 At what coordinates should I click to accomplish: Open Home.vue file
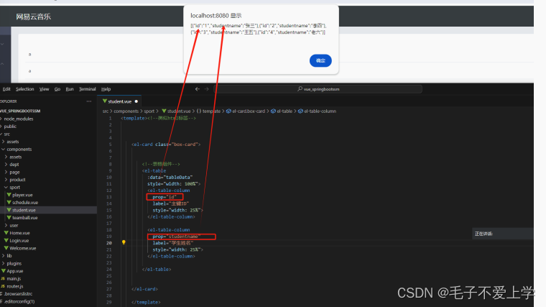click(19, 233)
